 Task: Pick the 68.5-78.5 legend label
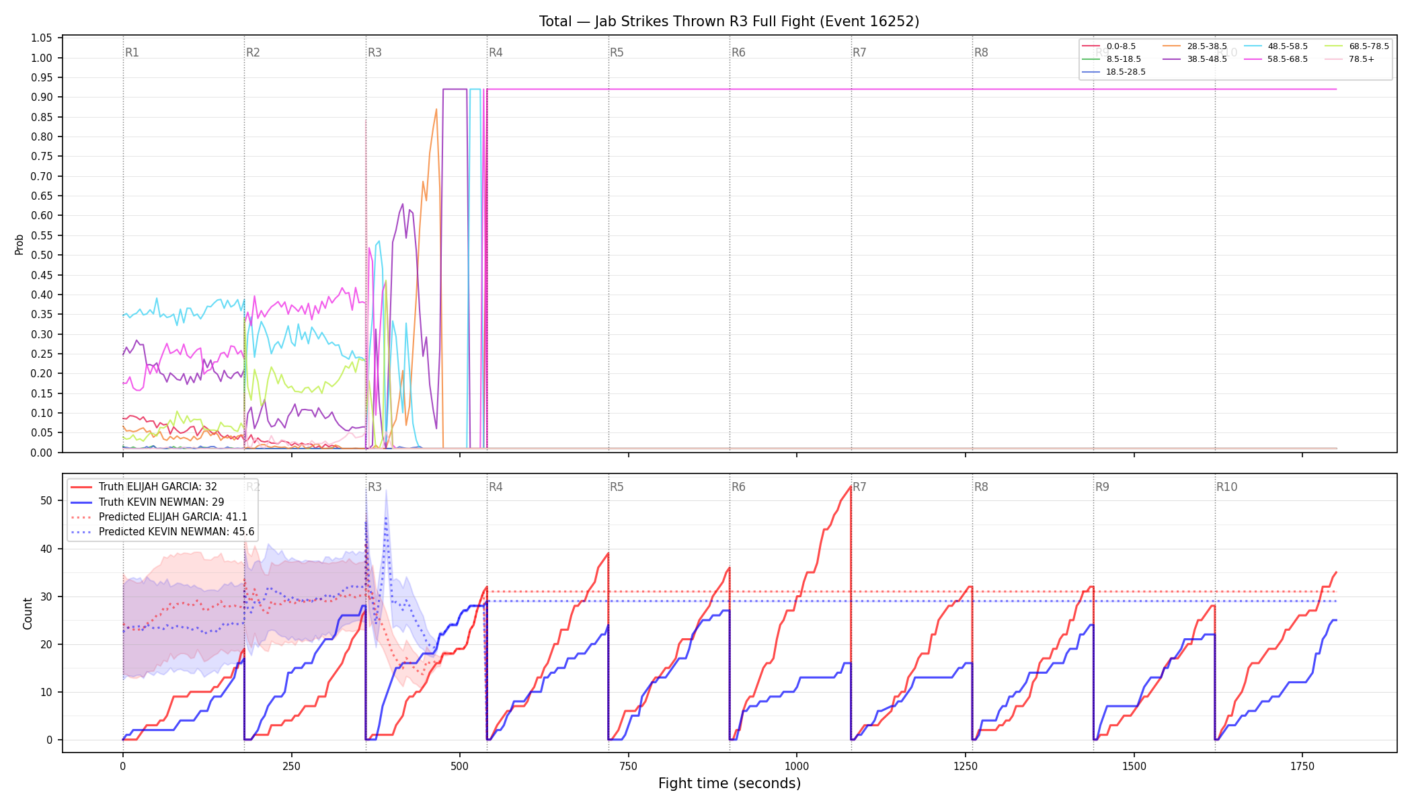click(x=1369, y=46)
